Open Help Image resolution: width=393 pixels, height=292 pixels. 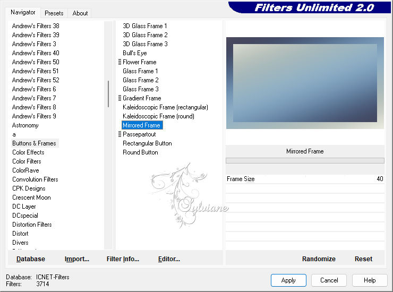point(370,280)
